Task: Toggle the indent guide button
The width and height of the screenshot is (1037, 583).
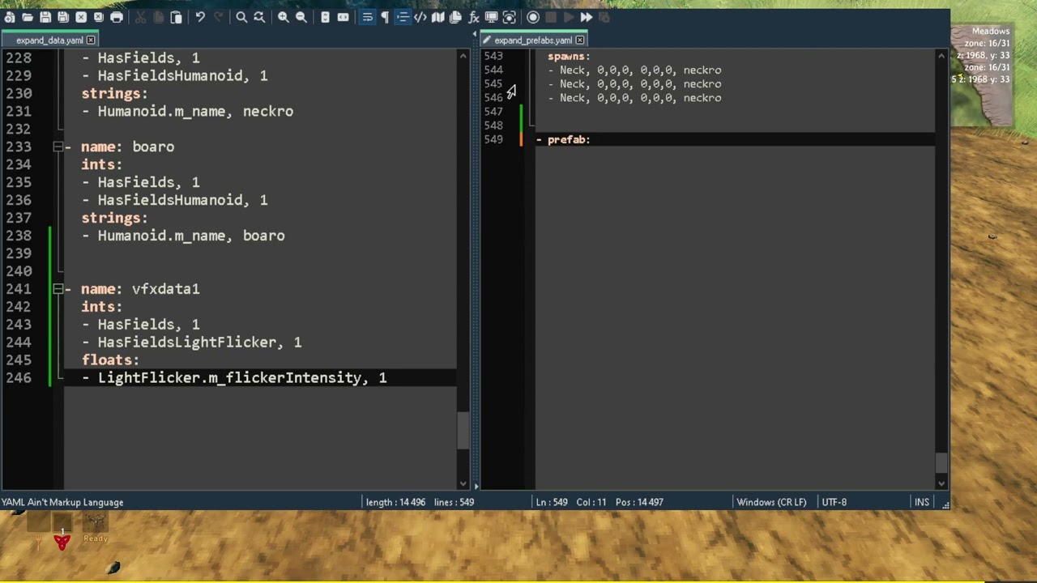Action: (x=403, y=17)
